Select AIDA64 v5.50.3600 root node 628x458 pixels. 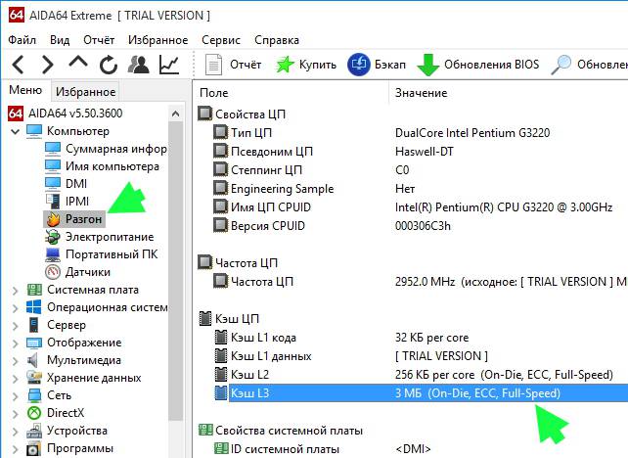tap(66, 114)
